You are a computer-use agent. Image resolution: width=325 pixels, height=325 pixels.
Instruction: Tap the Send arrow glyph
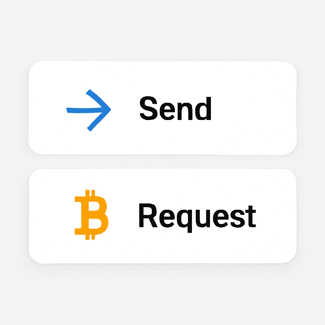pos(89,110)
